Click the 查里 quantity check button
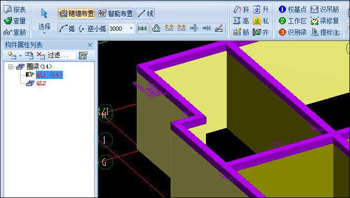350x198 pixels. click(x=15, y=21)
